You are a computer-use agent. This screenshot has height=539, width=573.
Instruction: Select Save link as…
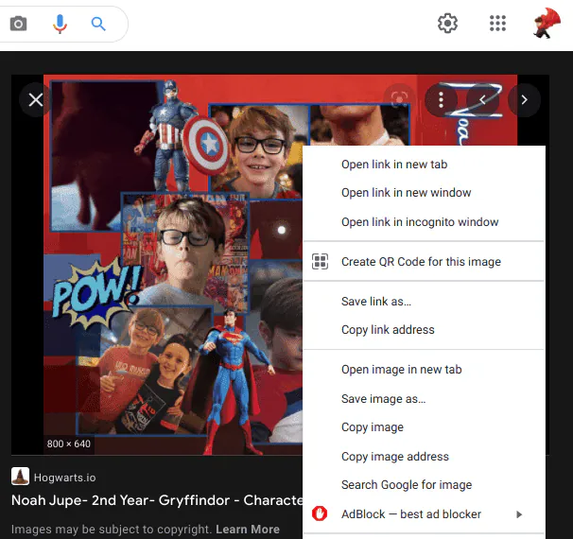coord(424,302)
